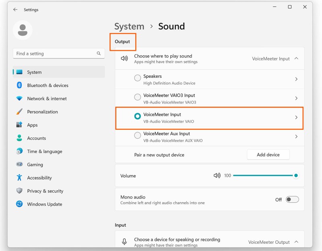Click the Apps icon in sidebar
This screenshot has width=322, height=251.
coord(19,124)
